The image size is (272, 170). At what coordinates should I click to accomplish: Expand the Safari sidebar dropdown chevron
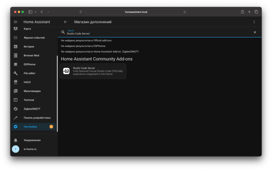(x=36, y=12)
